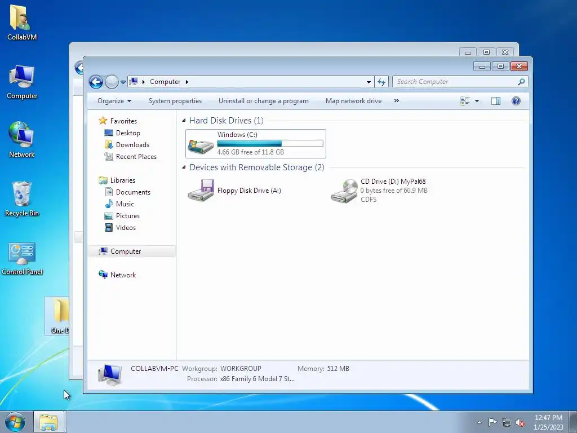
Task: Select the Floppy Disk Drive (A:) icon
Action: pos(201,190)
